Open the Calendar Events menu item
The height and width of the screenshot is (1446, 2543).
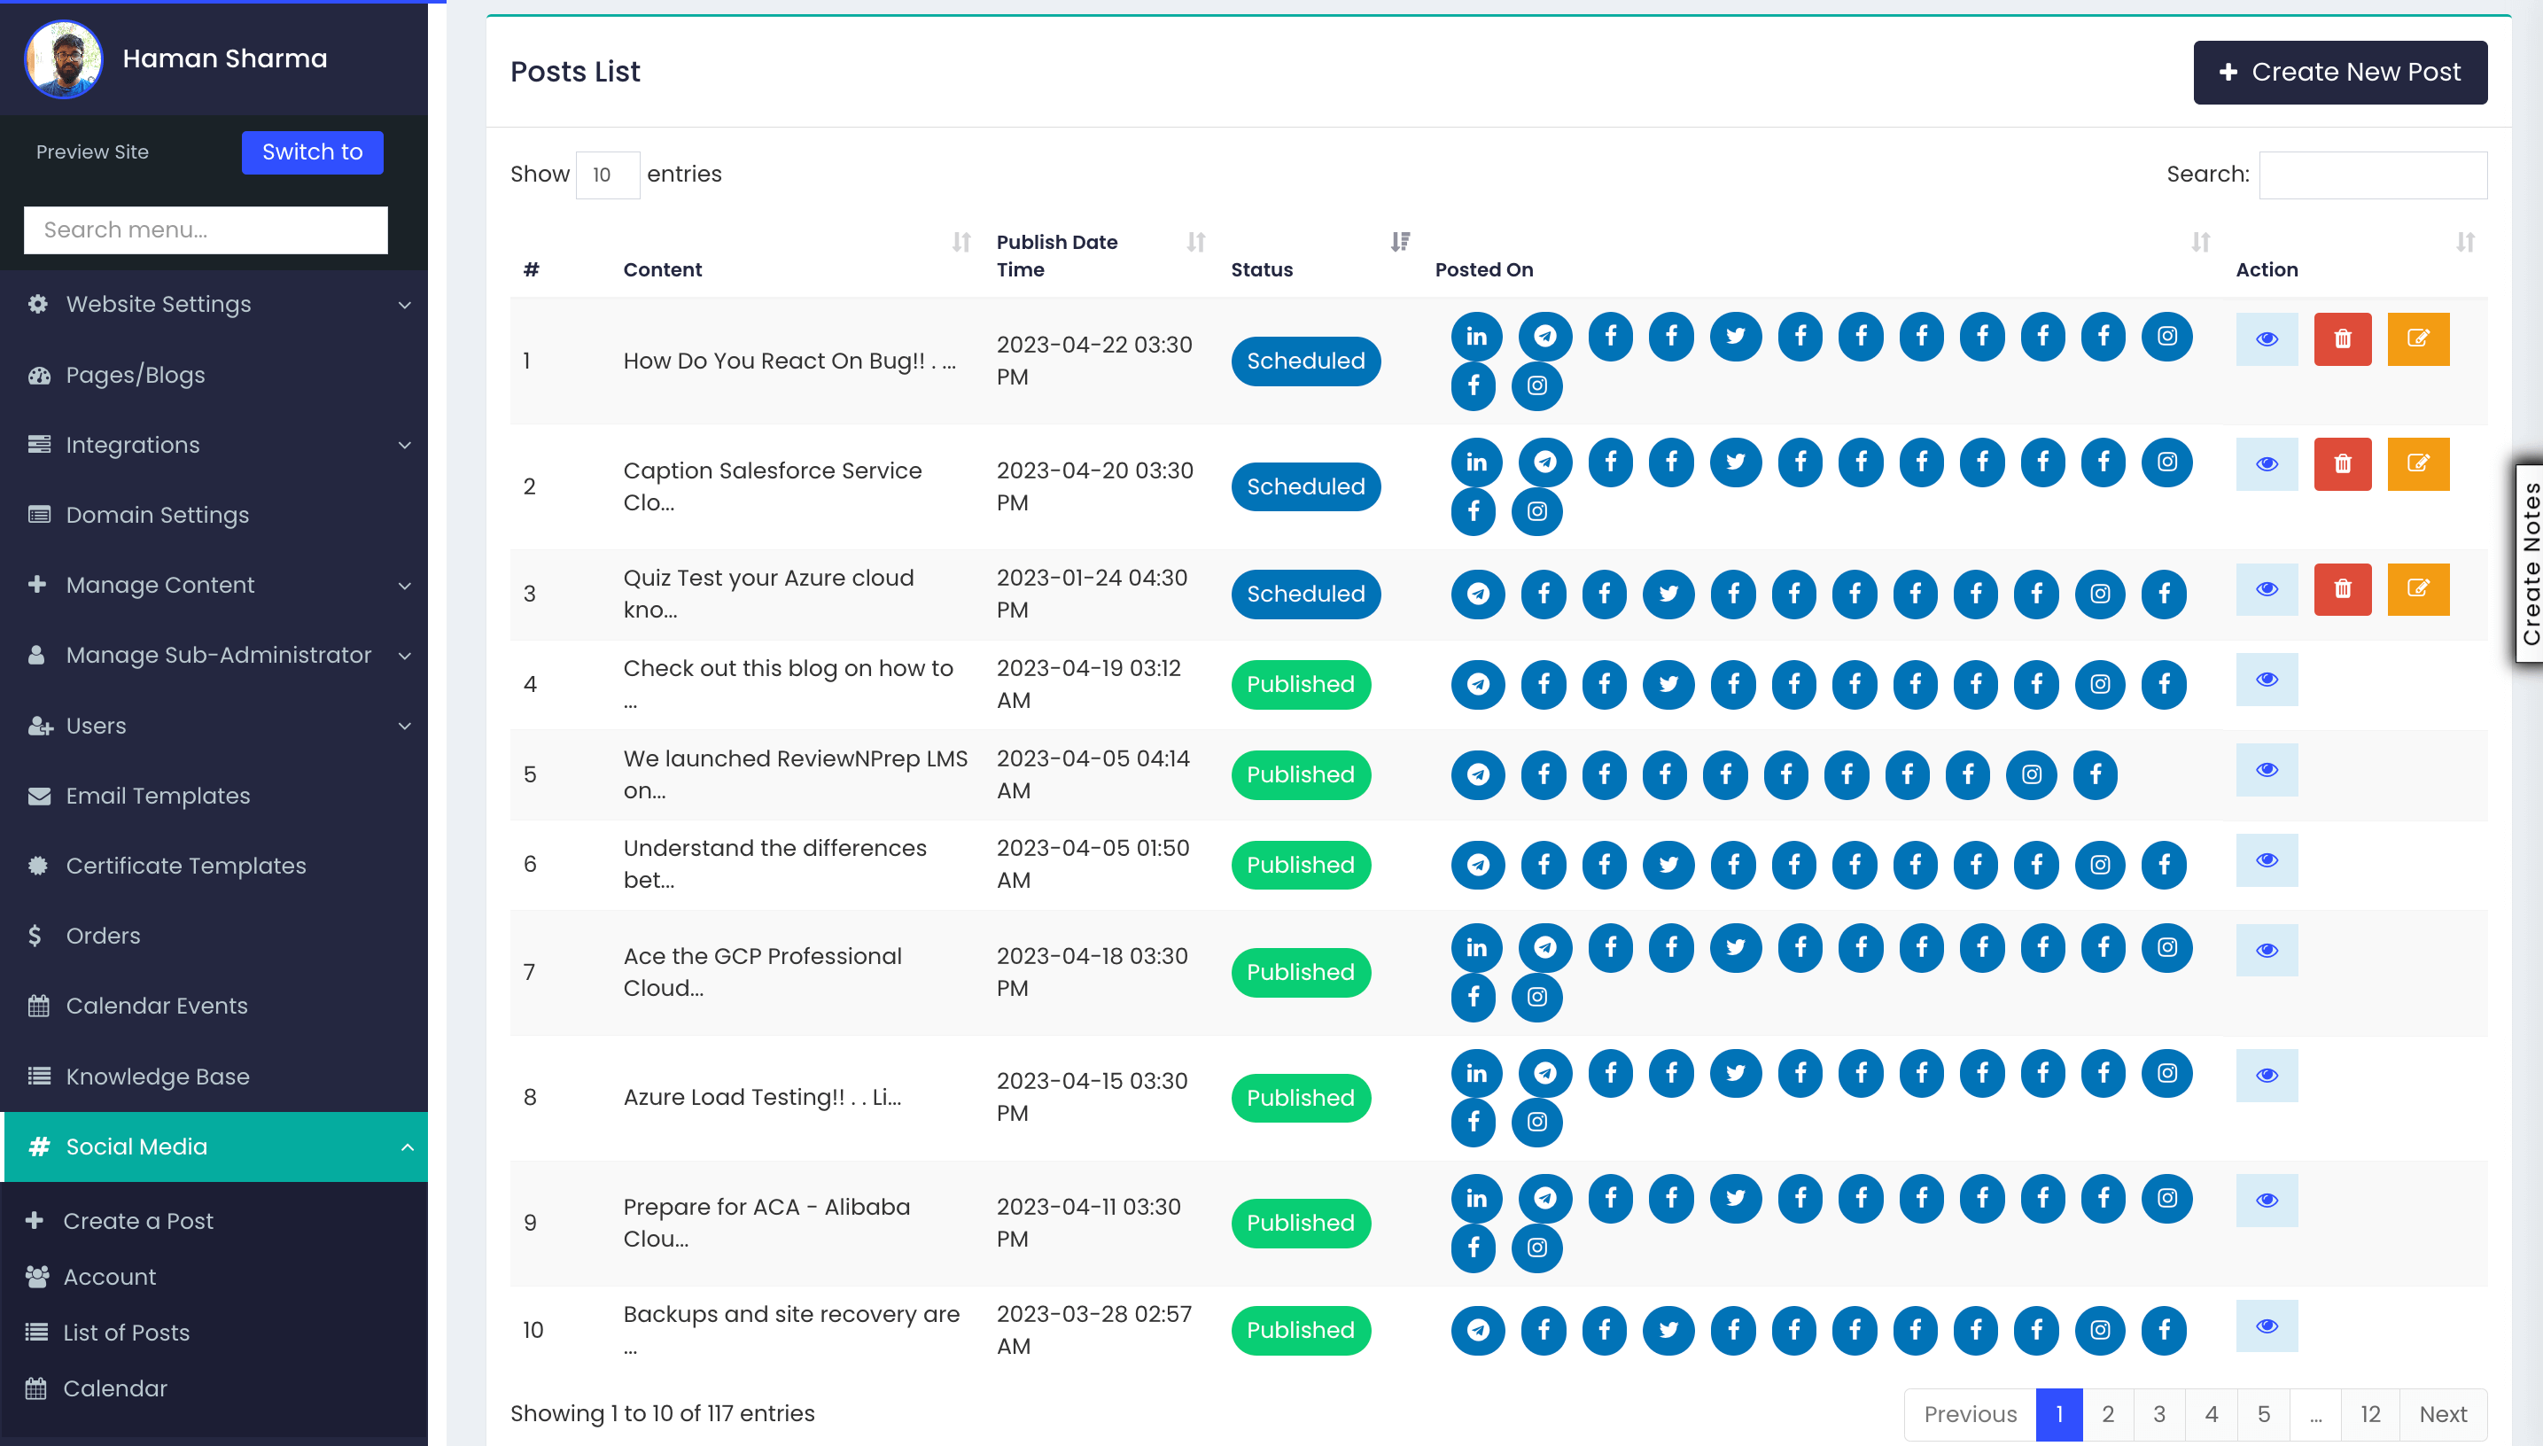156,1006
